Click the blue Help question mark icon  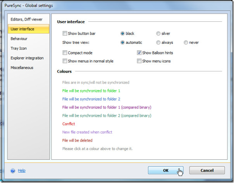click(13, 171)
